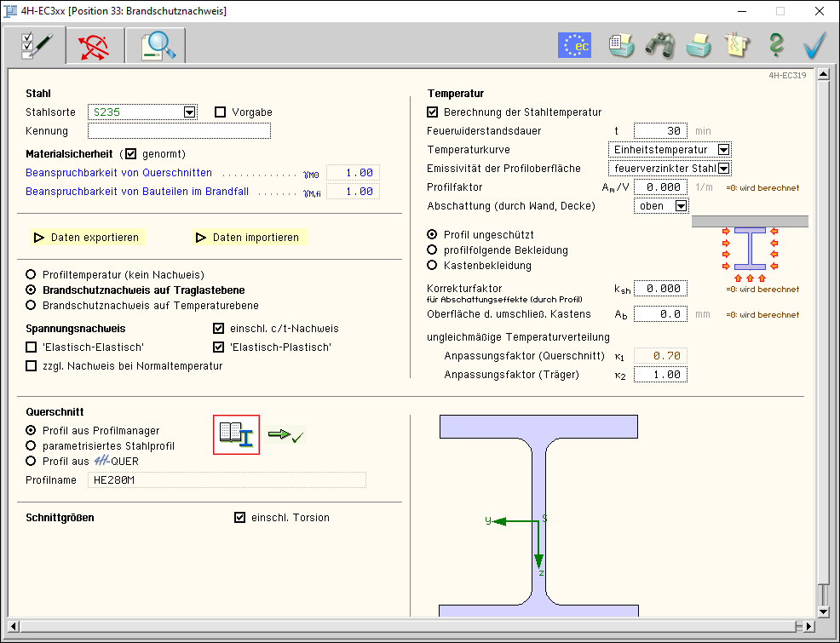Switch to the results magnifier tab
840x643 pixels.
click(x=156, y=46)
